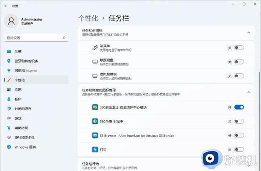Screen dimensions: 261x171
Task: Click the virtual touchpad icon
Action: tap(95, 76)
